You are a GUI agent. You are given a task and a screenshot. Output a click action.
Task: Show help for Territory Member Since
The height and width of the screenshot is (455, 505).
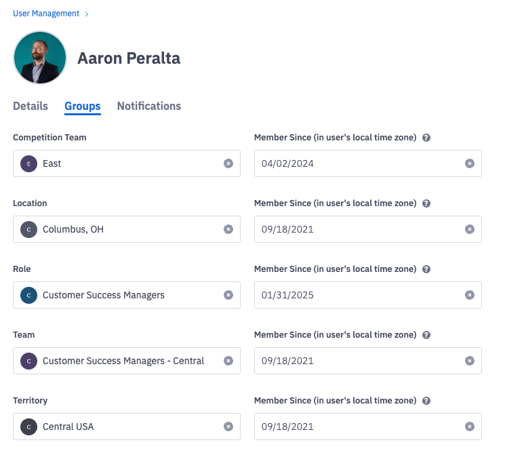(426, 401)
